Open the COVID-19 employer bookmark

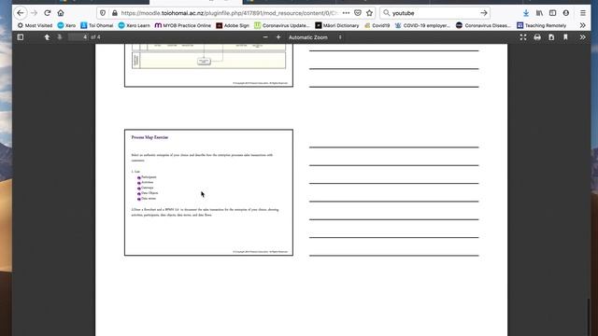pyautogui.click(x=422, y=25)
